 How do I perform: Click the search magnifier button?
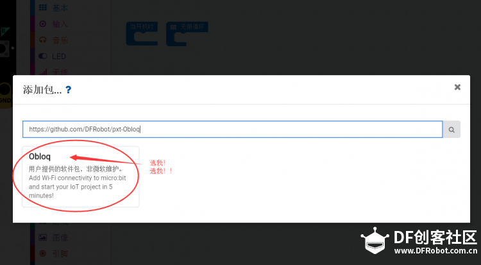click(x=451, y=130)
